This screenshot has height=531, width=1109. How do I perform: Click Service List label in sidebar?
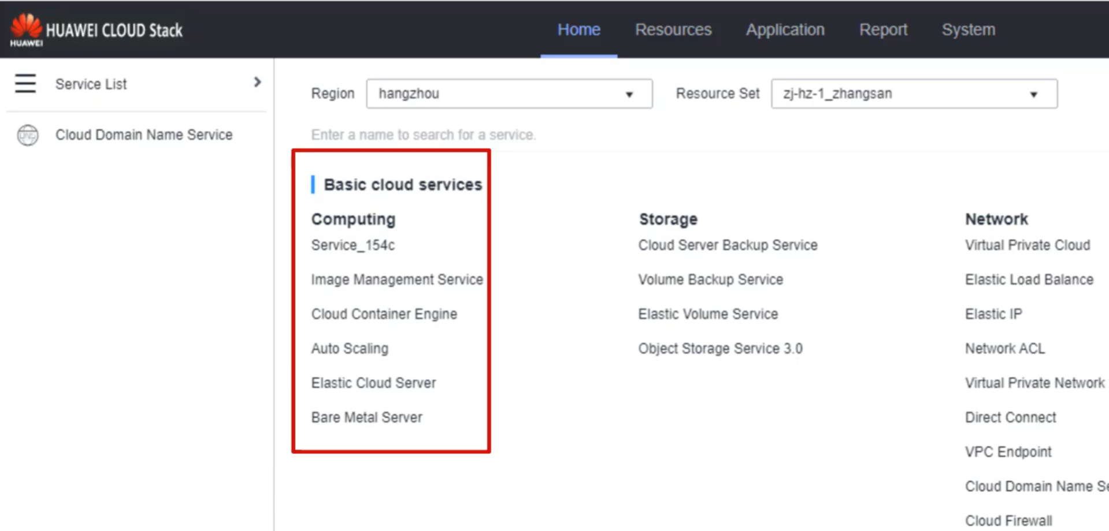[91, 84]
